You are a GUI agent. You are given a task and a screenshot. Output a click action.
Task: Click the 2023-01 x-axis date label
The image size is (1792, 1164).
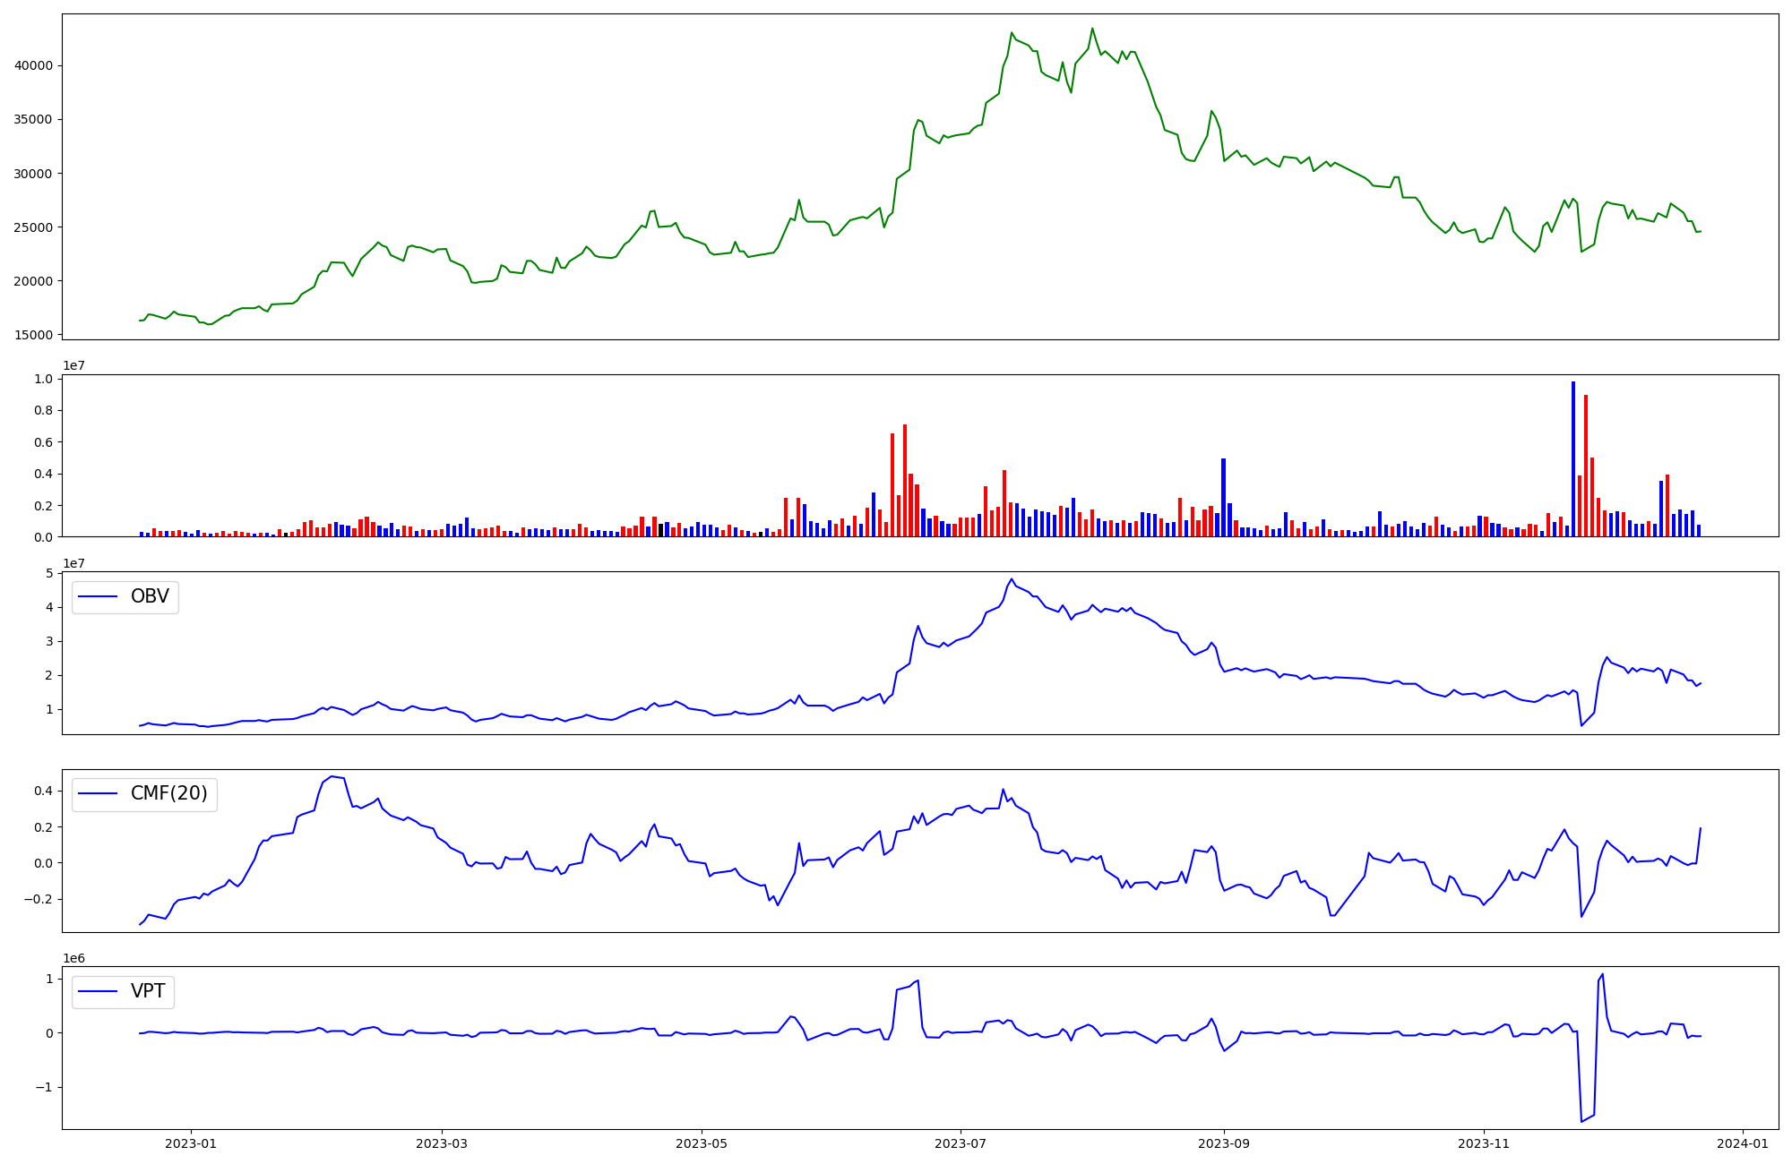click(191, 1143)
